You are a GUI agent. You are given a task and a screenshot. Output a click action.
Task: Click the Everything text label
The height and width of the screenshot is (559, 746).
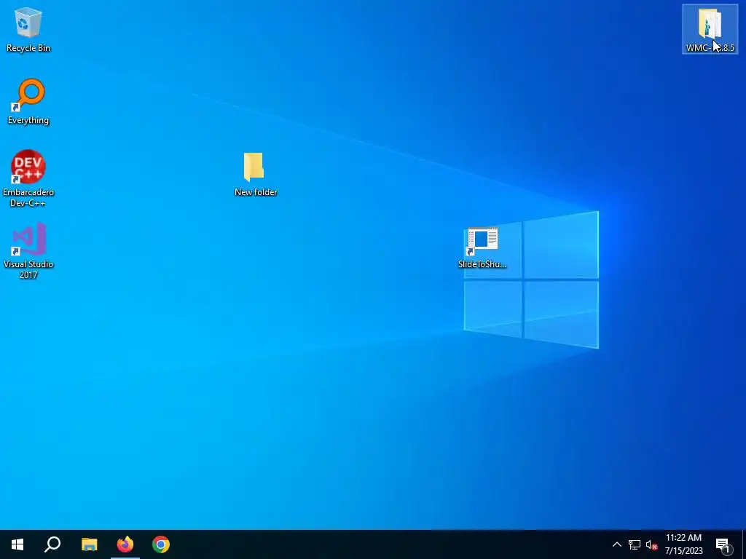[x=28, y=120]
